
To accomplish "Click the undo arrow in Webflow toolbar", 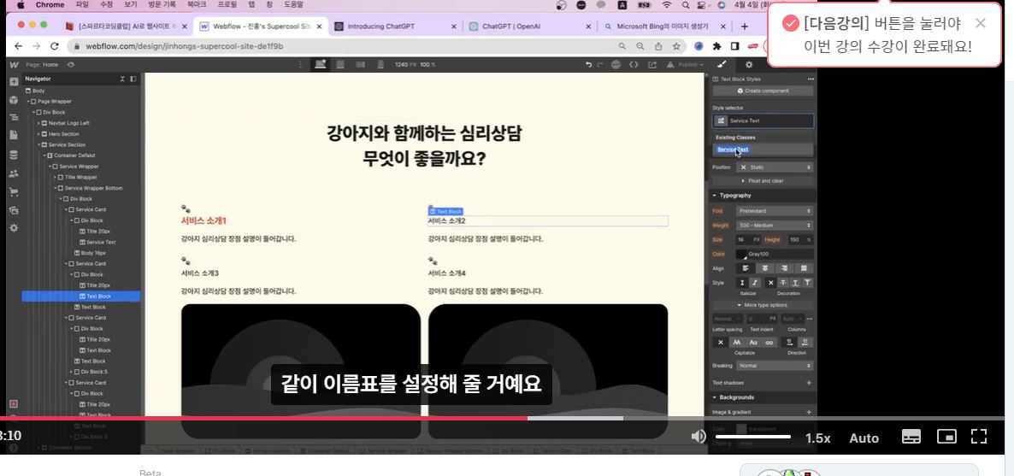I will (x=588, y=65).
